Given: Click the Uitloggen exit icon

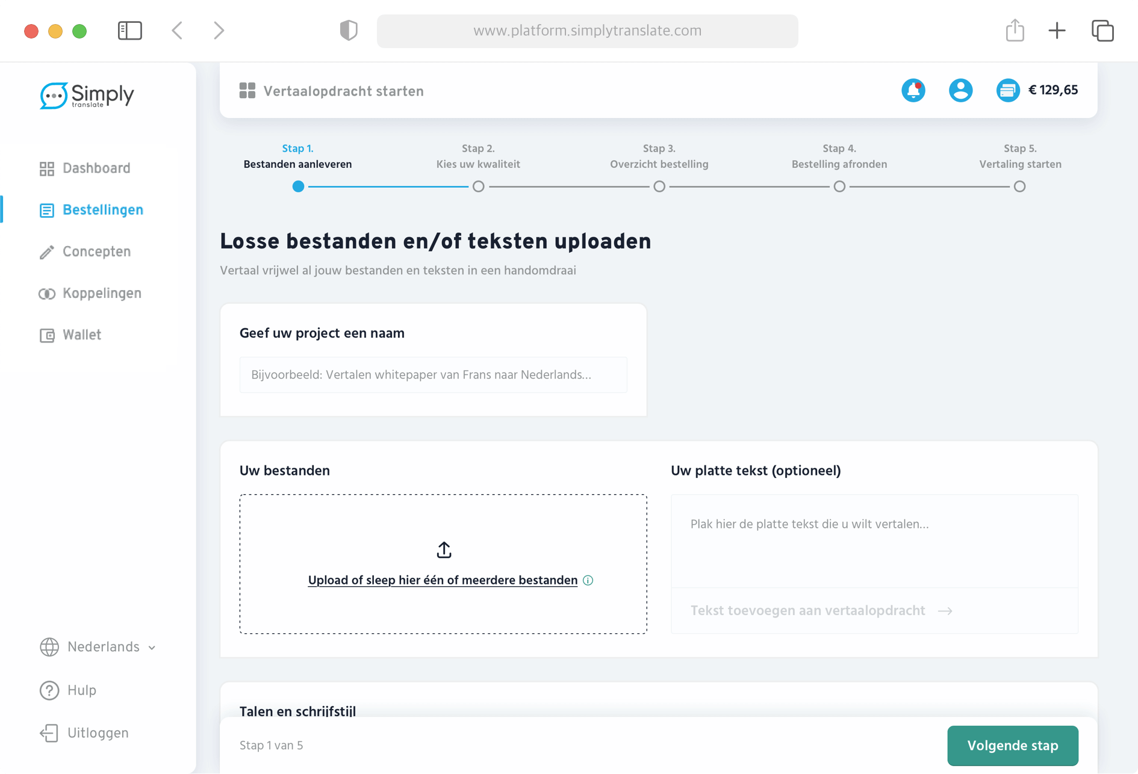Looking at the screenshot, I should (49, 733).
